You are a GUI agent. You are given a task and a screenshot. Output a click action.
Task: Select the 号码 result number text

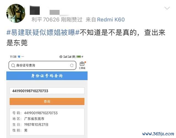click(x=41, y=113)
